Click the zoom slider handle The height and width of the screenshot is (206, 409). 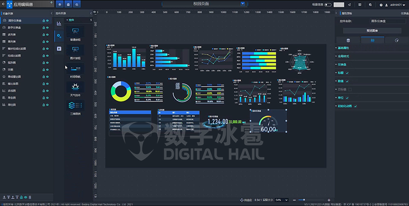coord(304,200)
